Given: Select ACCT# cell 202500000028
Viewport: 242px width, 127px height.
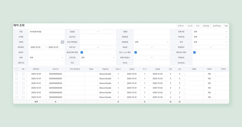Looking at the screenshot, I should coord(55,88).
